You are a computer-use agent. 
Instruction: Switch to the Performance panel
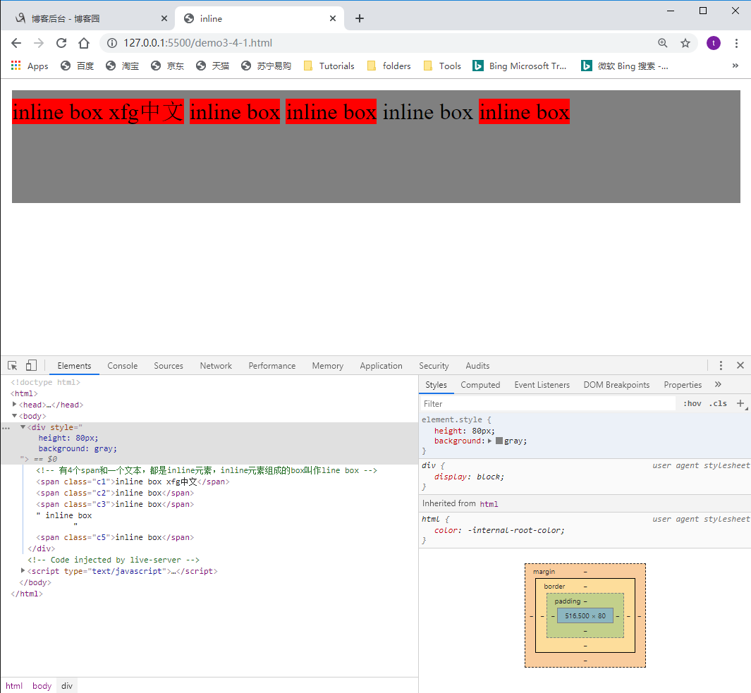tap(271, 366)
